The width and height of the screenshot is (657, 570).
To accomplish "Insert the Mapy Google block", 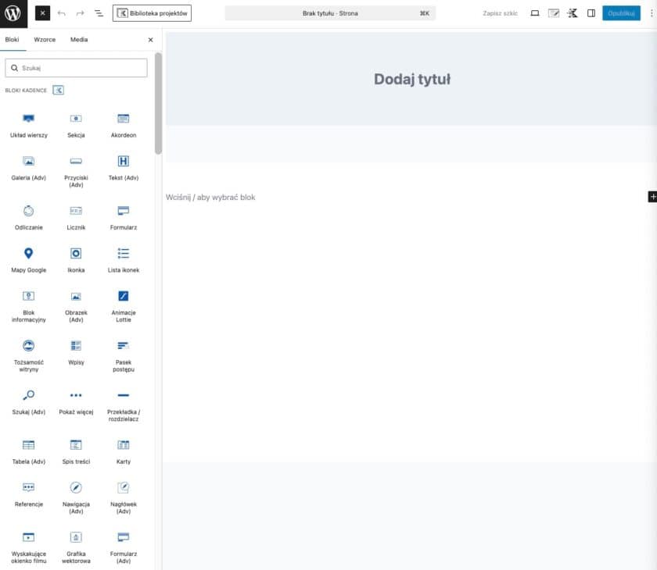I will tap(28, 259).
